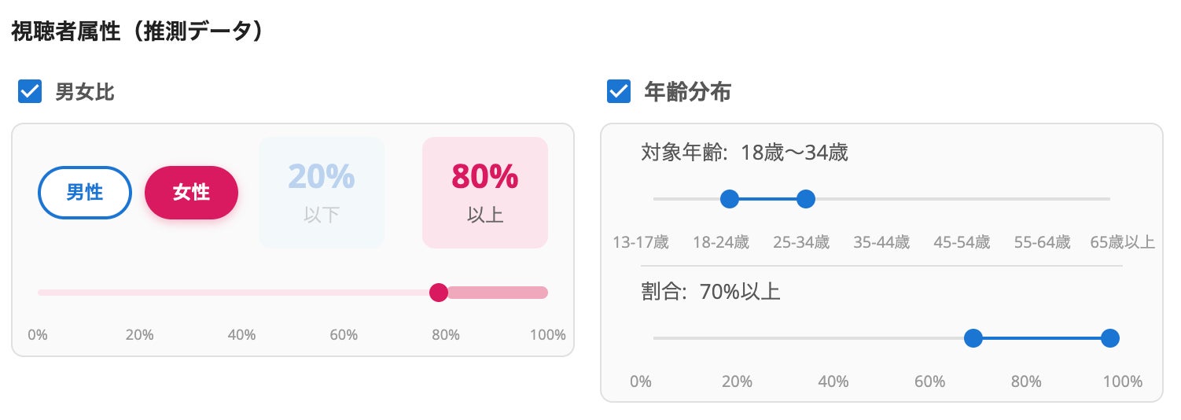Click the 65歳以上 age label
1181x420 pixels.
[1122, 242]
